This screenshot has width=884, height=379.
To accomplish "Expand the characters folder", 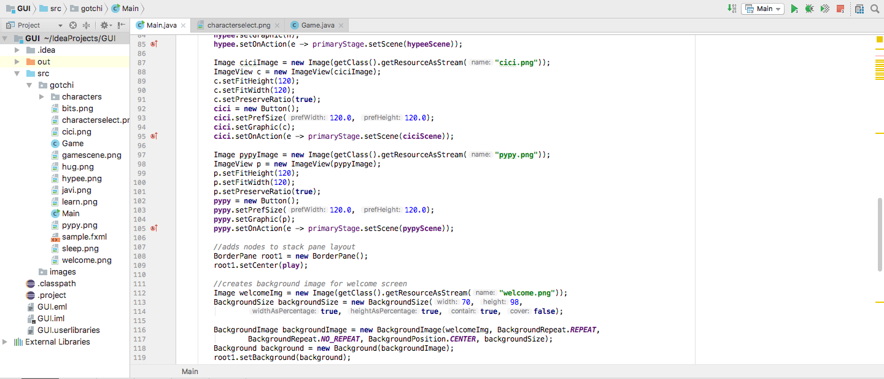I will (x=41, y=96).
